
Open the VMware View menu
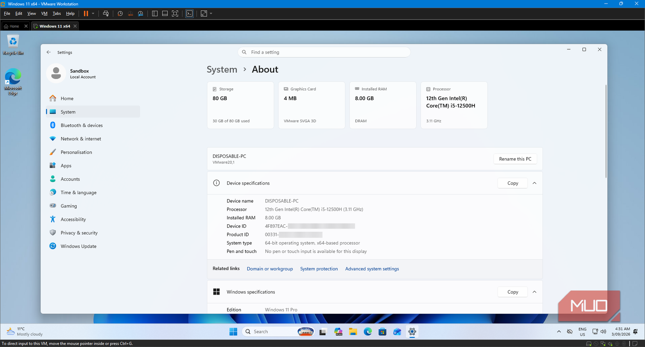[32, 14]
